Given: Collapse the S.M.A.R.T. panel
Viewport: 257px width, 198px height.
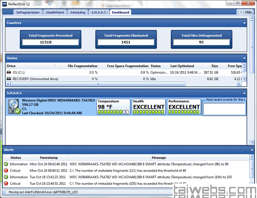Looking at the screenshot, I should coord(244,92).
